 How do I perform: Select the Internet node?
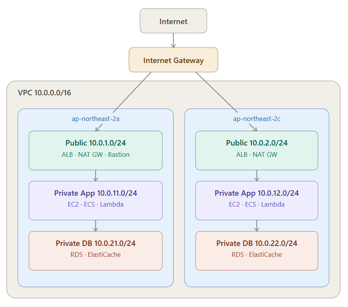173,21
